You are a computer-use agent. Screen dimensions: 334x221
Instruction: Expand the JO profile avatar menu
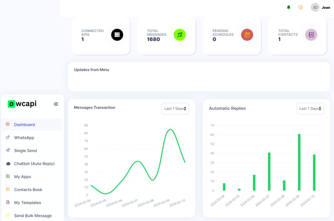tap(315, 7)
